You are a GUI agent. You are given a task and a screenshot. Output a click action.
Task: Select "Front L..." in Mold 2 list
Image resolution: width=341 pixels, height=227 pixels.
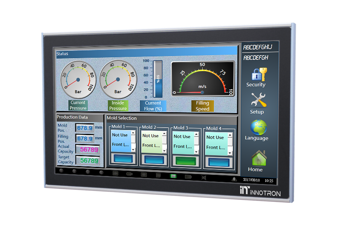(x=151, y=146)
